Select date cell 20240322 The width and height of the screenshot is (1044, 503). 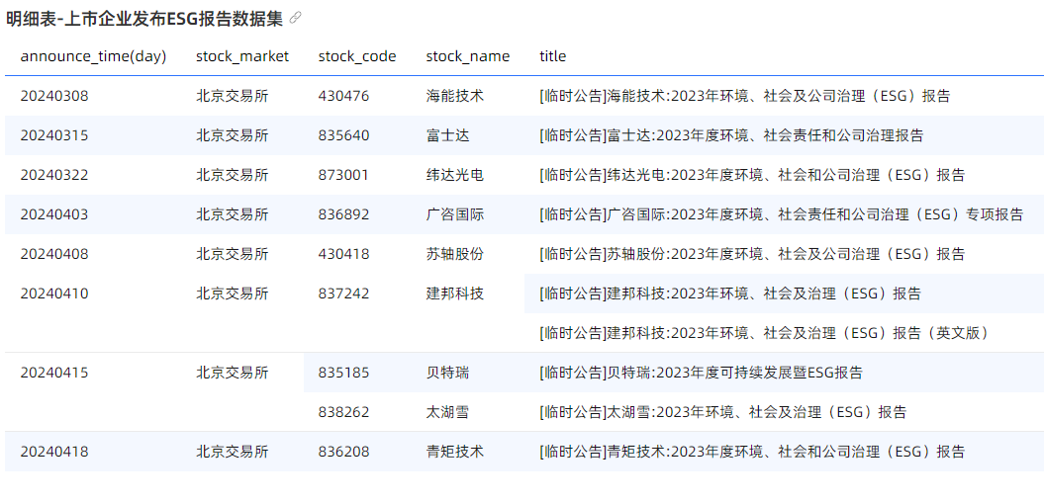tap(53, 176)
